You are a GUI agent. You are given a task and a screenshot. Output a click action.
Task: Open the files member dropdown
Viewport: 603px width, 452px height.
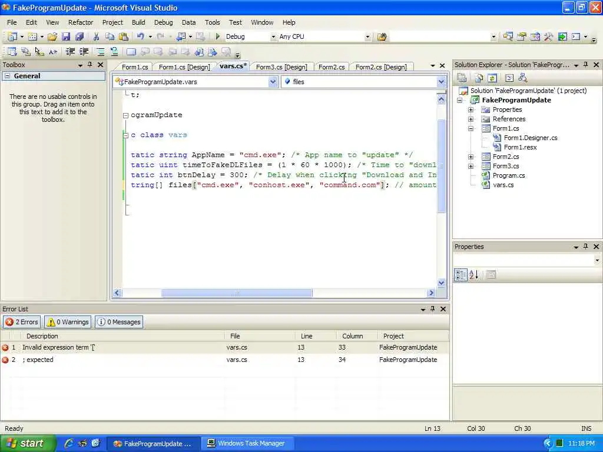tap(441, 82)
